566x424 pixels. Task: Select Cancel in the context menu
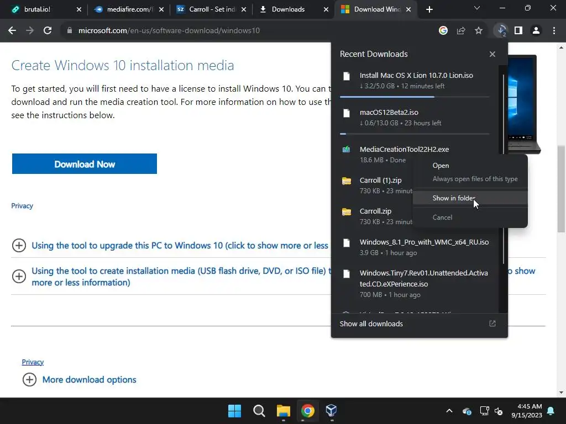pos(470,218)
